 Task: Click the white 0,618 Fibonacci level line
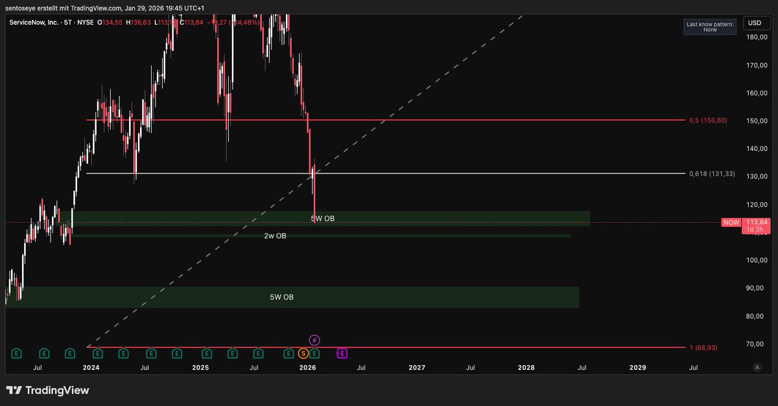(386, 174)
